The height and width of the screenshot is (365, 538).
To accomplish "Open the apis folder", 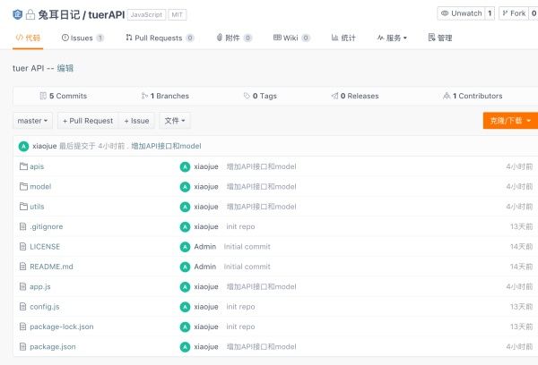I will [x=37, y=166].
